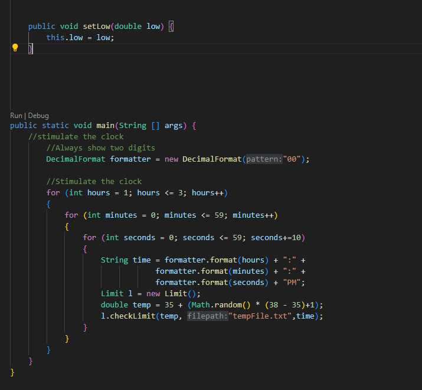Click the Run code lens link
Viewport: 422px width, 390px height.
tap(16, 116)
